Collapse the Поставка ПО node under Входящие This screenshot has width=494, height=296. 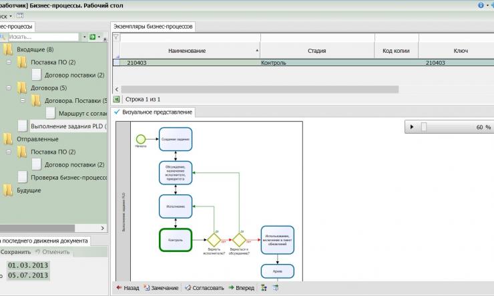[x=9, y=62]
